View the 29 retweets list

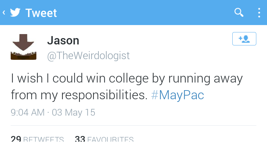click(x=37, y=139)
